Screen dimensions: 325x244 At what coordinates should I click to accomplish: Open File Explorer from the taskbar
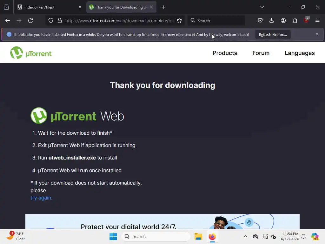click(198, 236)
